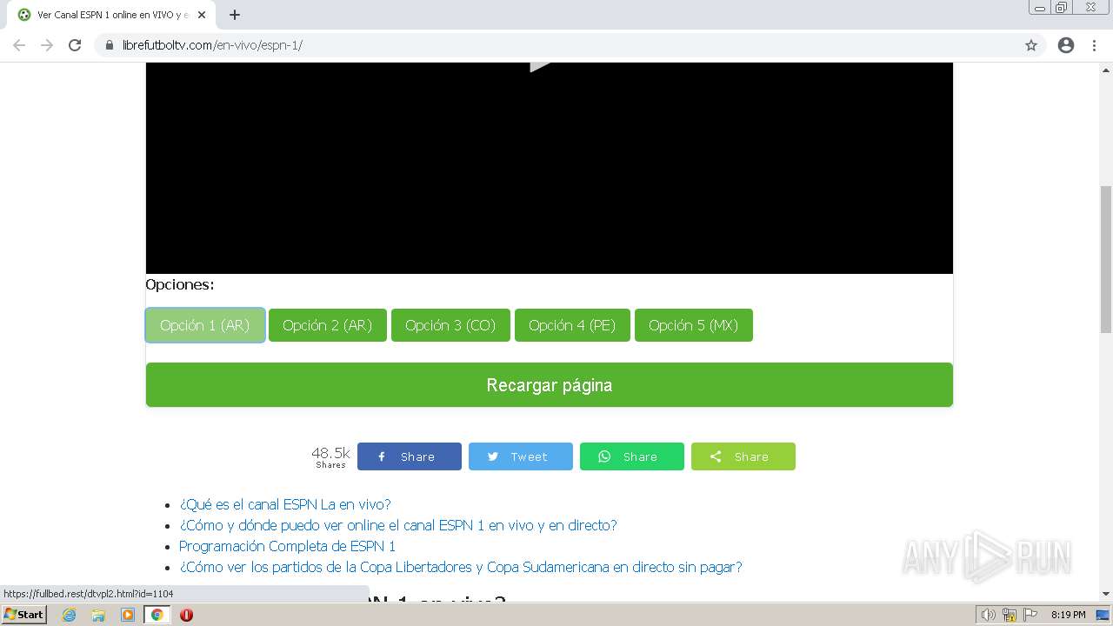Screen dimensions: 1113x626
Task: Click the 8:19 PM system clock
Action: tap(1068, 615)
